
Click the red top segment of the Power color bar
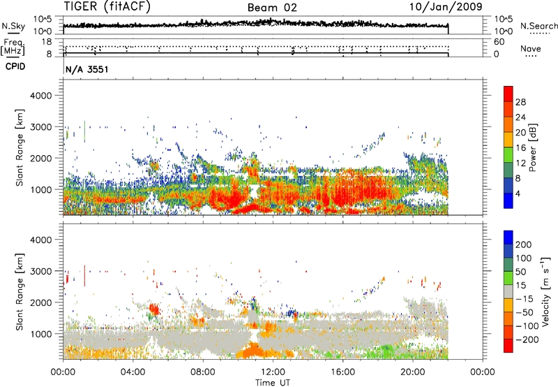pyautogui.click(x=508, y=94)
